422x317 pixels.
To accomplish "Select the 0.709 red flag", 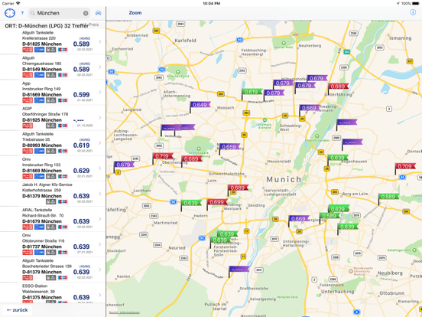I will 405,167.
